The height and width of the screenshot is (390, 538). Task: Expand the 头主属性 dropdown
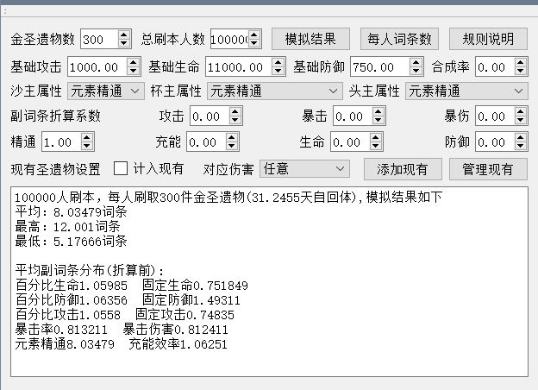(x=466, y=91)
